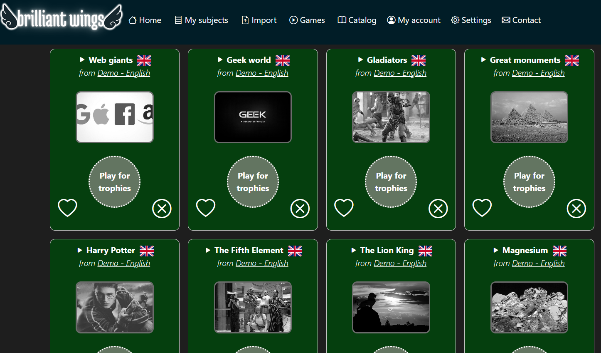Screen dimensions: 601x353
Task: Remove the Gladiators card
Action: click(438, 209)
